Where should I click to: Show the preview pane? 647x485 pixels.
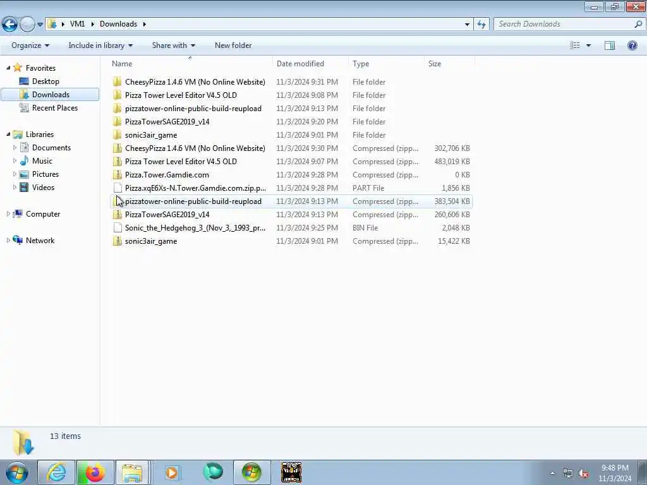click(x=610, y=45)
